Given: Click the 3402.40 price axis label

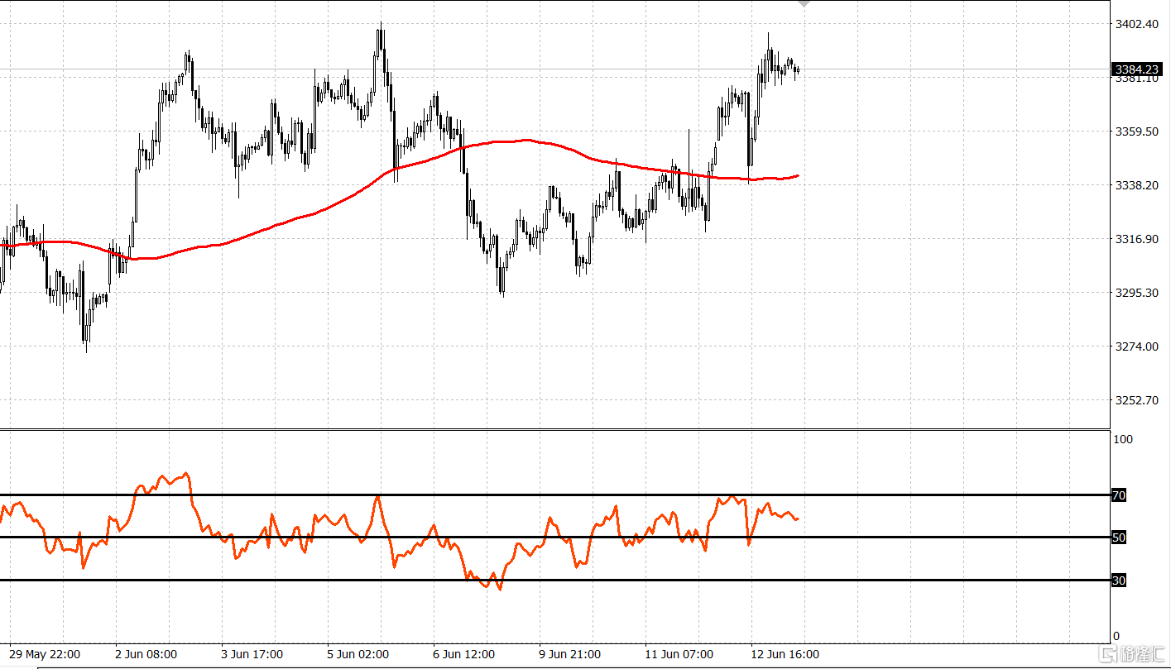Looking at the screenshot, I should (1136, 24).
